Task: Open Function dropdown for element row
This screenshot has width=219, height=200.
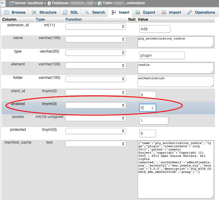Action: coord(96,66)
